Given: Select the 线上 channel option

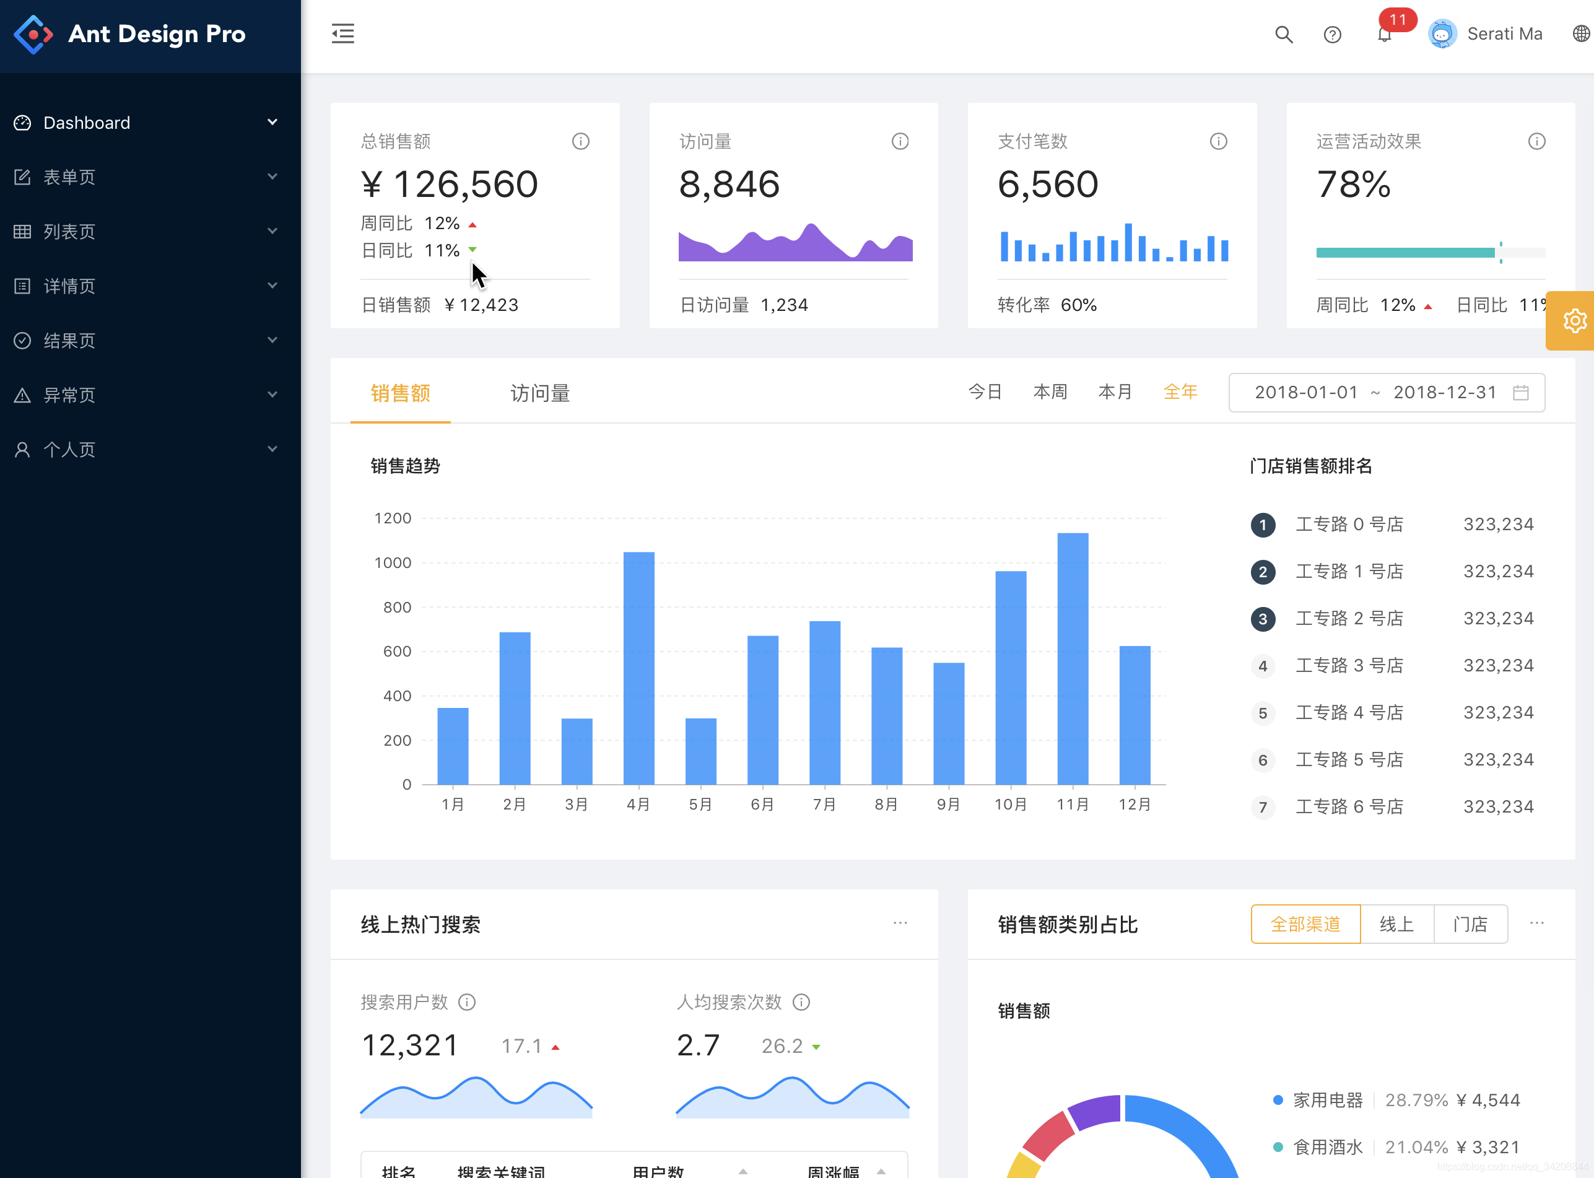Looking at the screenshot, I should click(1396, 923).
